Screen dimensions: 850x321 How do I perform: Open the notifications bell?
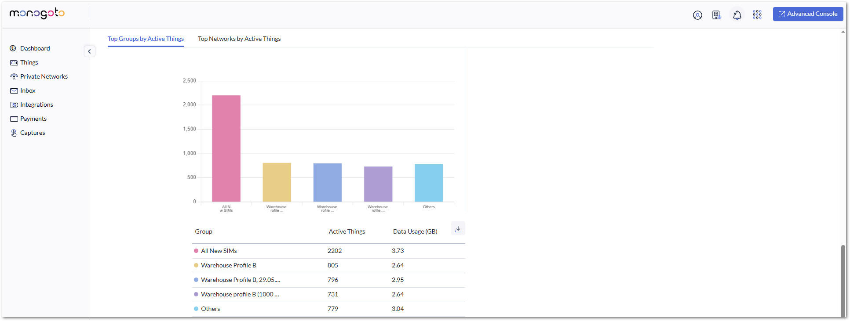[x=737, y=15]
